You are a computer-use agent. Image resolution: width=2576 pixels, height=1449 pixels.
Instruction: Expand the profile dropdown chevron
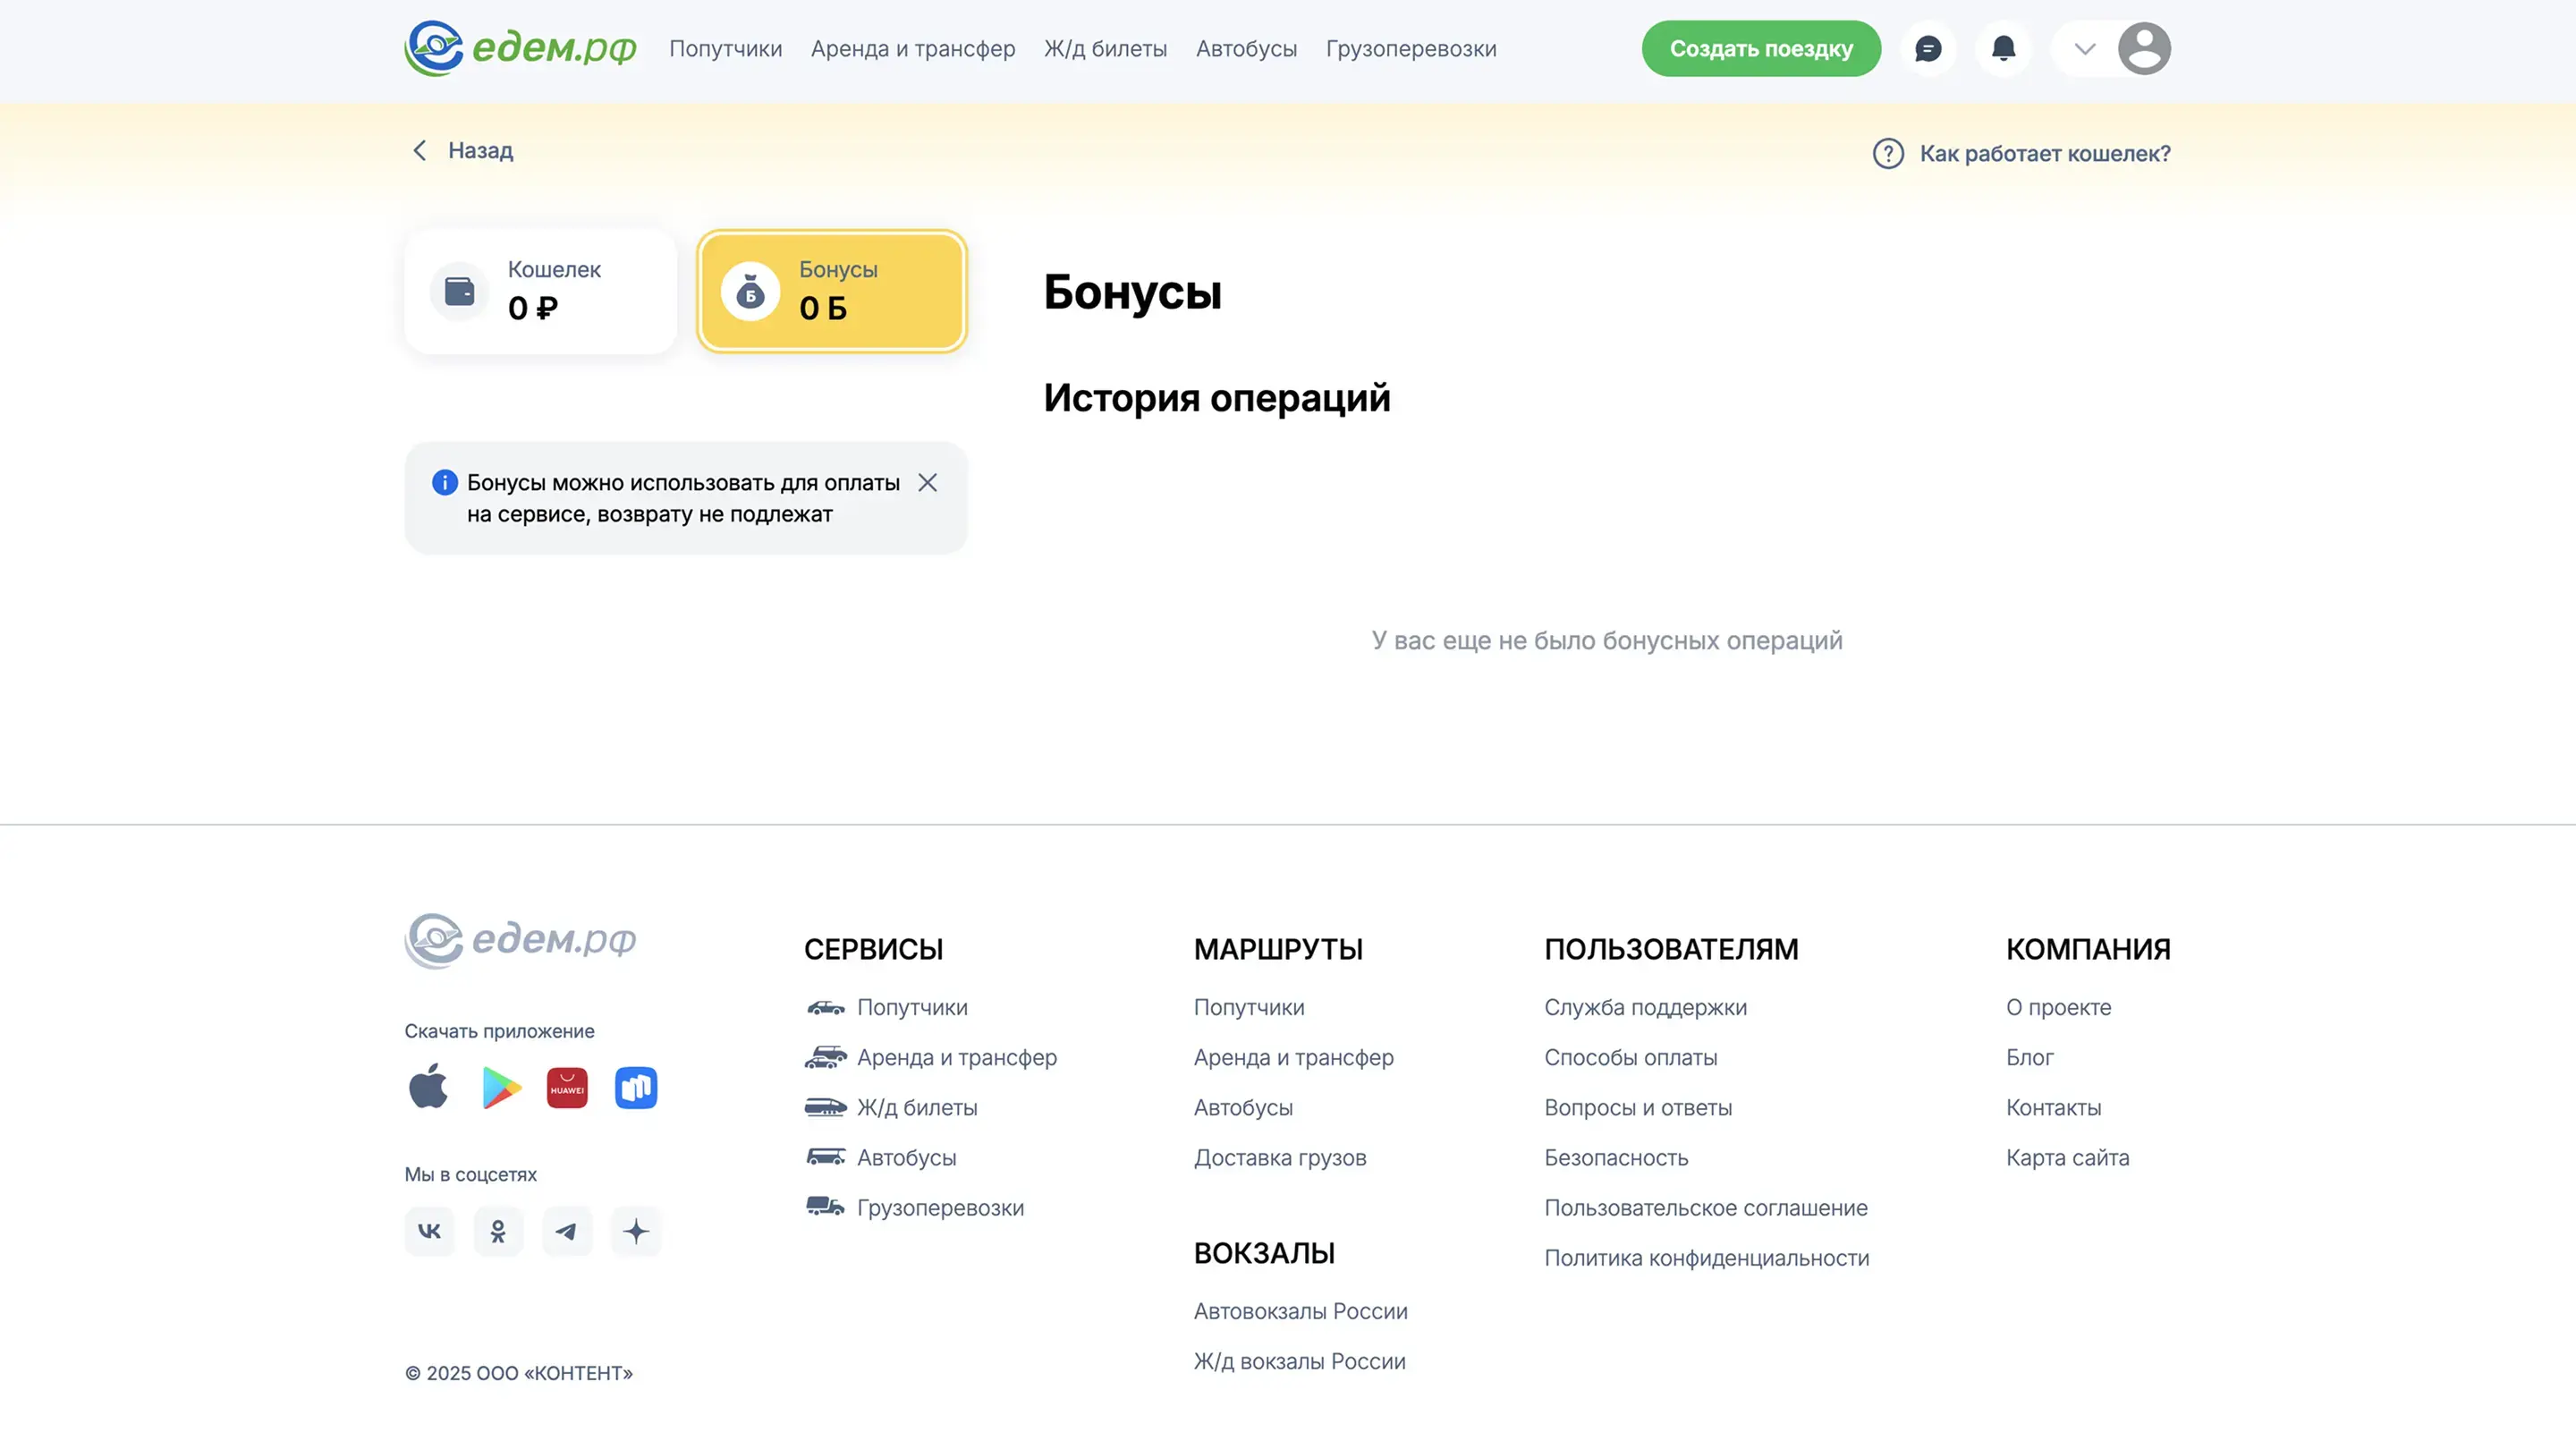coord(2084,48)
